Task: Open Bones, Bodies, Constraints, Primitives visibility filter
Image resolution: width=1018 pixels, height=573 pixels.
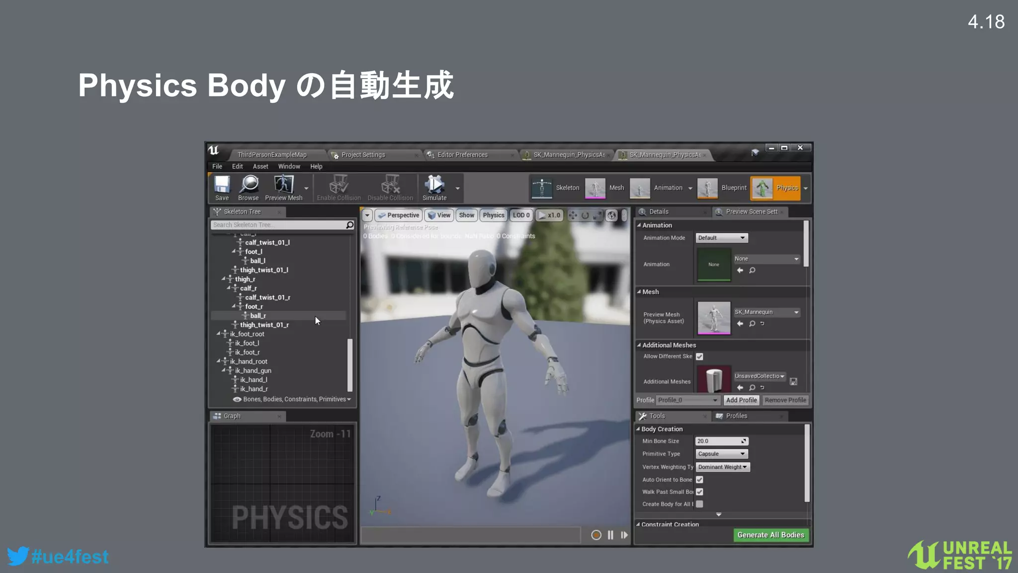Action: point(292,399)
